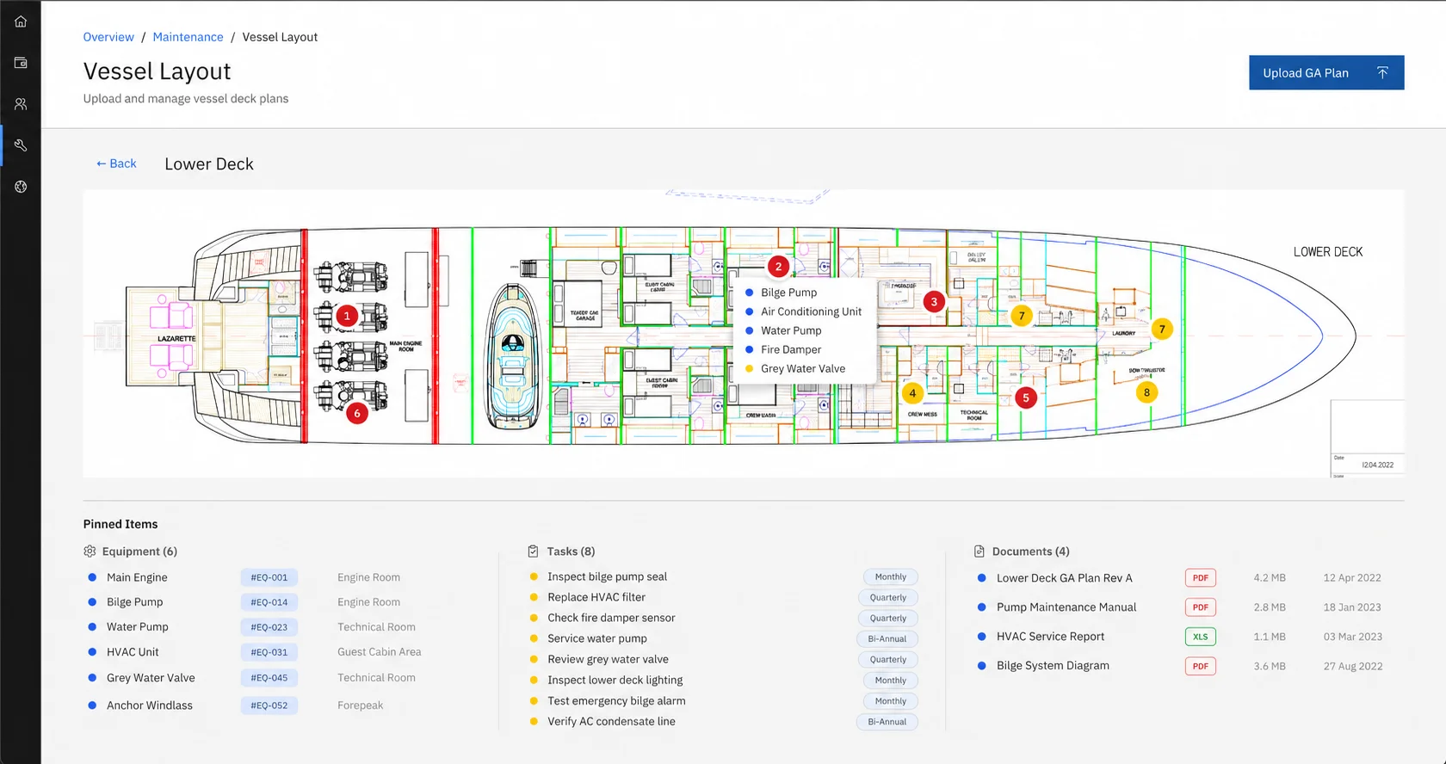
Task: Select yellow marker 4 near crew mess
Action: click(912, 393)
